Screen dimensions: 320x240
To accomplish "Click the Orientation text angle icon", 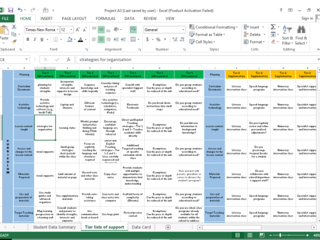I will pos(116,30).
